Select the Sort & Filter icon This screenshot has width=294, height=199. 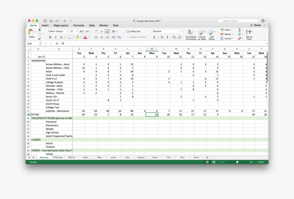(249, 33)
